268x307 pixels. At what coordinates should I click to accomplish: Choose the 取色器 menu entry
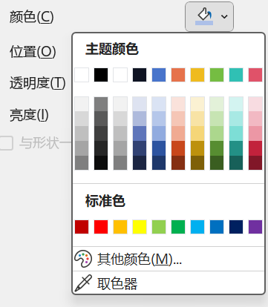pyautogui.click(x=169, y=283)
